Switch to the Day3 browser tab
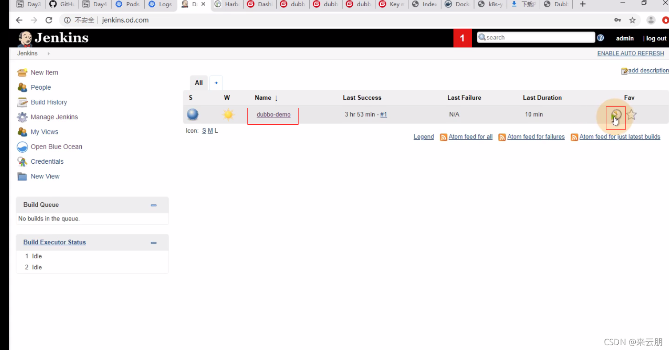This screenshot has width=669, height=350. pos(28,4)
